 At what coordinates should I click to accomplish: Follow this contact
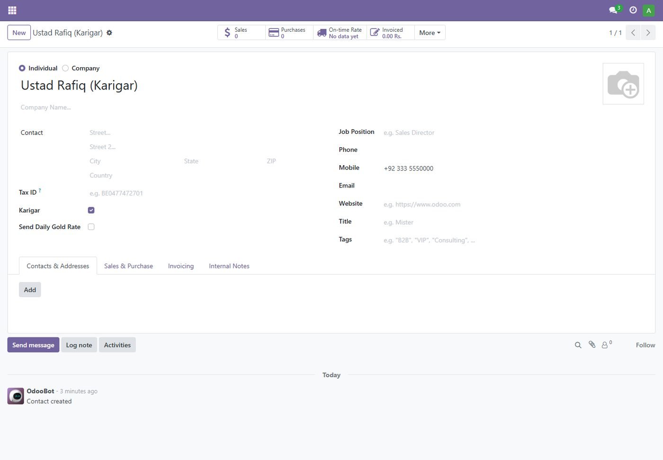[645, 345]
